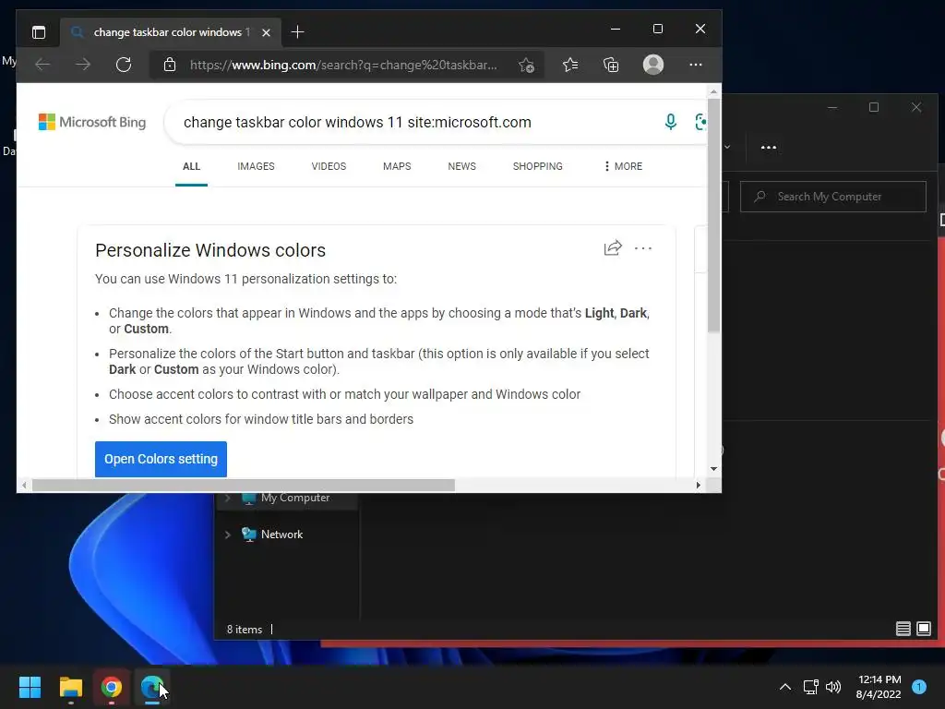Switch to the MAPS tab
The image size is (945, 709).
pos(397,166)
